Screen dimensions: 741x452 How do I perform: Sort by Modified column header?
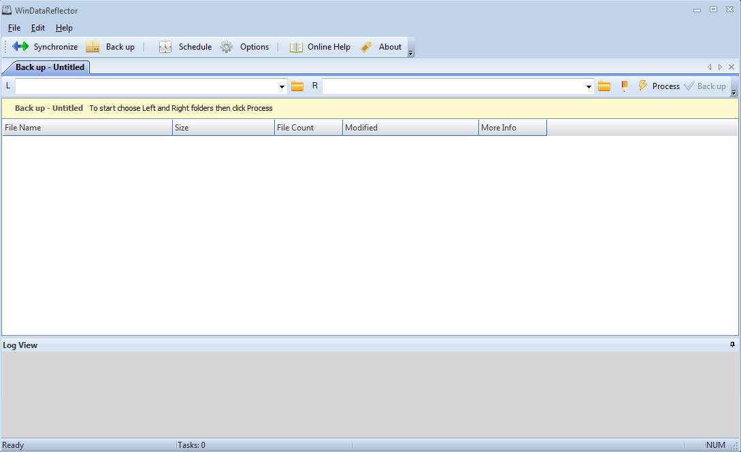tap(411, 127)
